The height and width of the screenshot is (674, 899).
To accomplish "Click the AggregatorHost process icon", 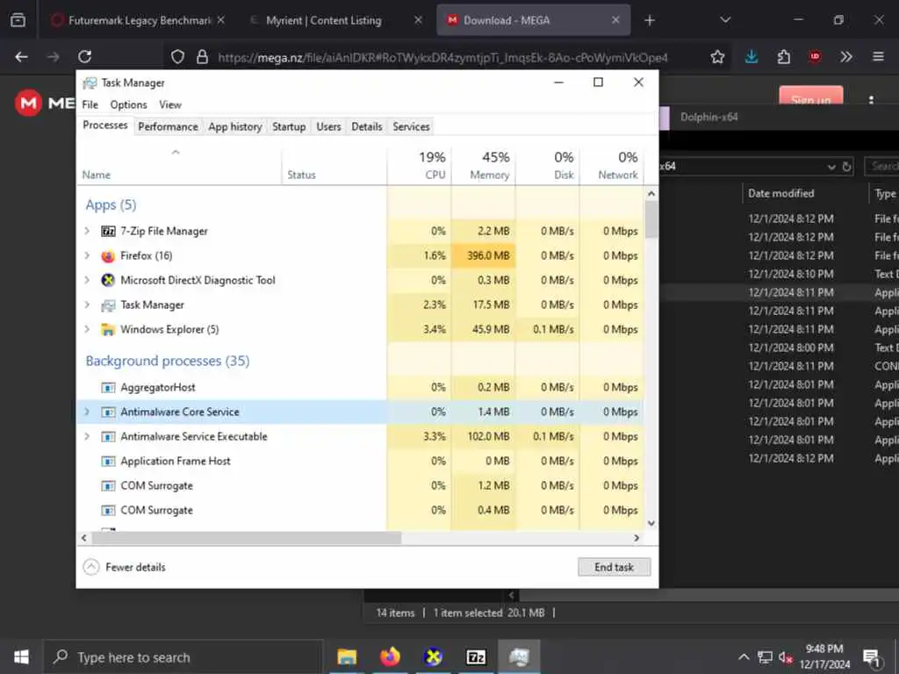I will tap(108, 387).
